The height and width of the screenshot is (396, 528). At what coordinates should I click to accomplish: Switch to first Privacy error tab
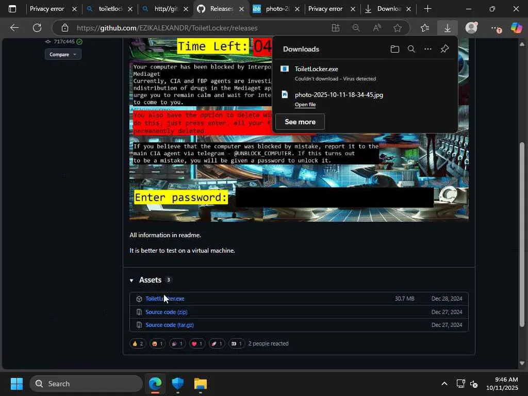click(47, 9)
